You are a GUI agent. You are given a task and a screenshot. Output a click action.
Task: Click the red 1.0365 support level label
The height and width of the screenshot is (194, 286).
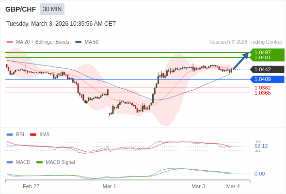coord(262,93)
